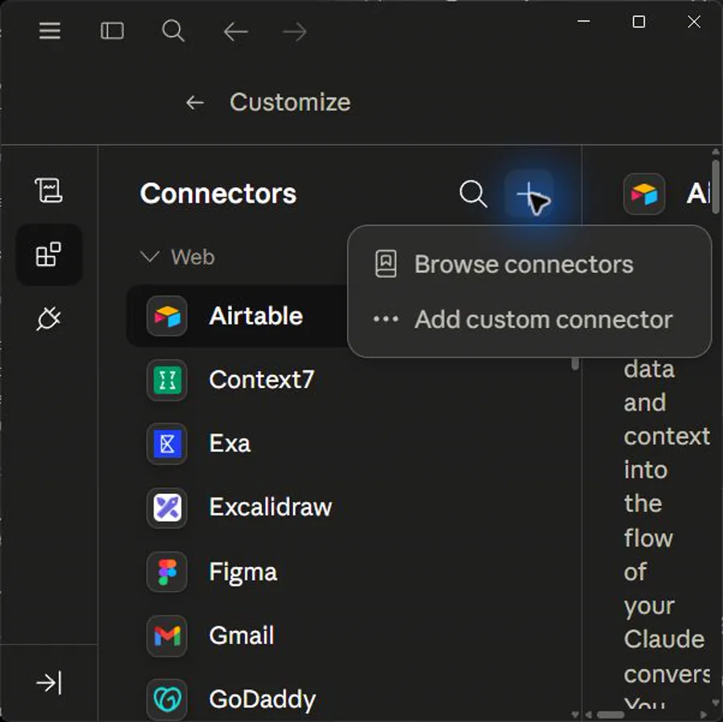Screen dimensions: 723x722
Task: Select the Connectors grid icon in sidebar
Action: tap(49, 254)
